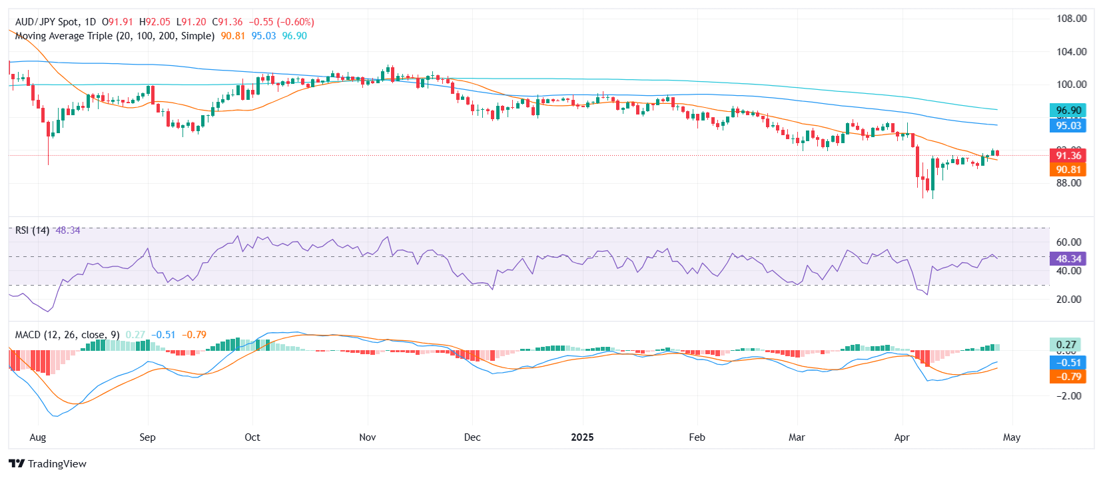Select the MACD (12, 26, close, 9) legend
This screenshot has width=1103, height=478.
67,335
